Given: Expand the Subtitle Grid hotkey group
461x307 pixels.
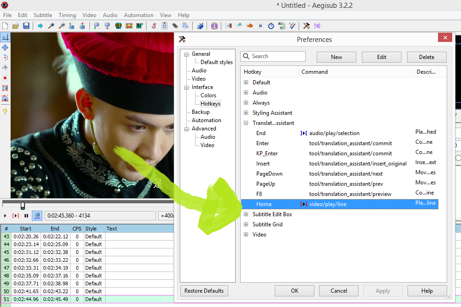Looking at the screenshot, I should point(246,224).
